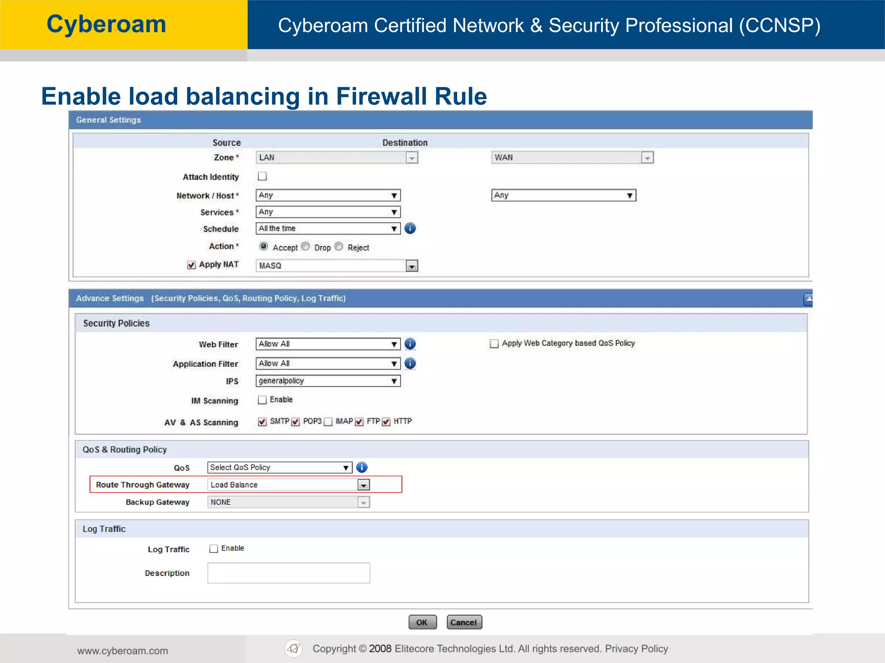This screenshot has width=885, height=663.
Task: Click the Security Policies subsection header
Action: coord(441,323)
